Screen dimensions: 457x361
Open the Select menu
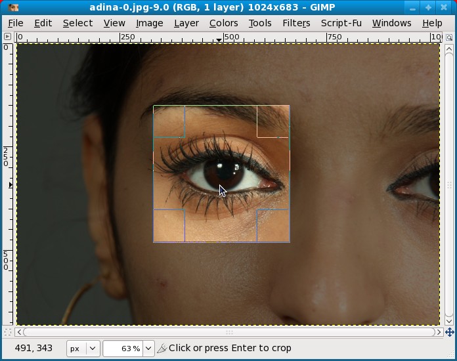pos(77,23)
